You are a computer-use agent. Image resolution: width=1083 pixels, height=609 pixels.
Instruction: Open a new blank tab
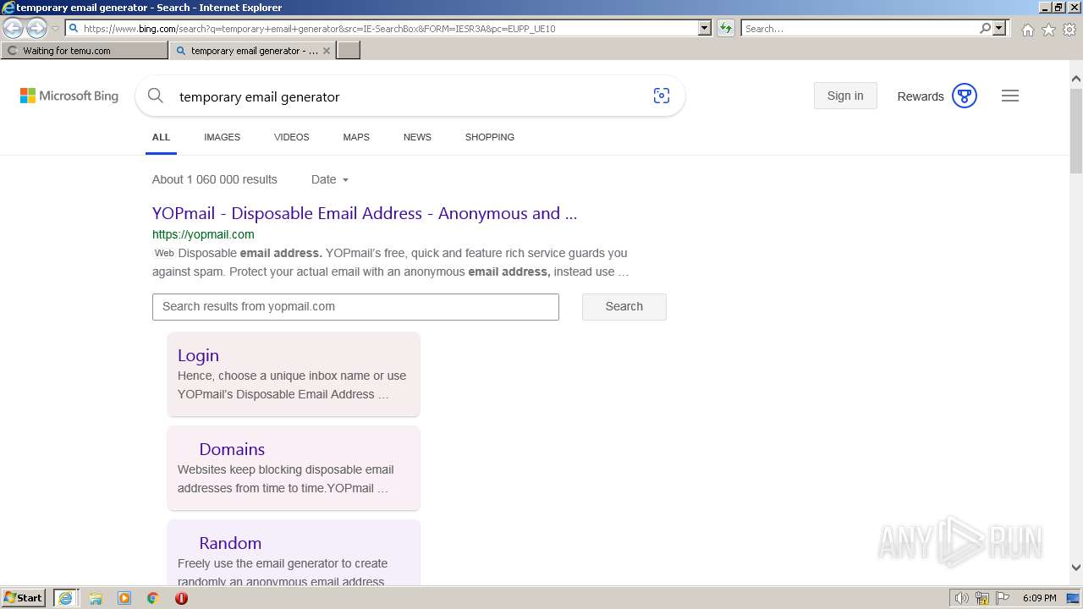tap(349, 51)
